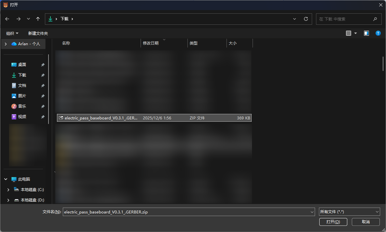Click the Back navigation arrow
This screenshot has width=386, height=232.
pyautogui.click(x=7, y=19)
